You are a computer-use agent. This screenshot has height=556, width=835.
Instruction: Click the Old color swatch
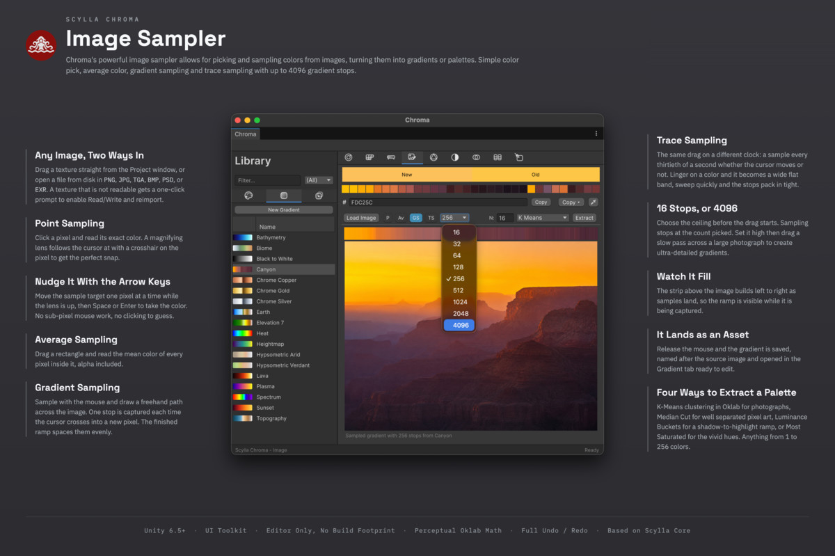coord(535,175)
